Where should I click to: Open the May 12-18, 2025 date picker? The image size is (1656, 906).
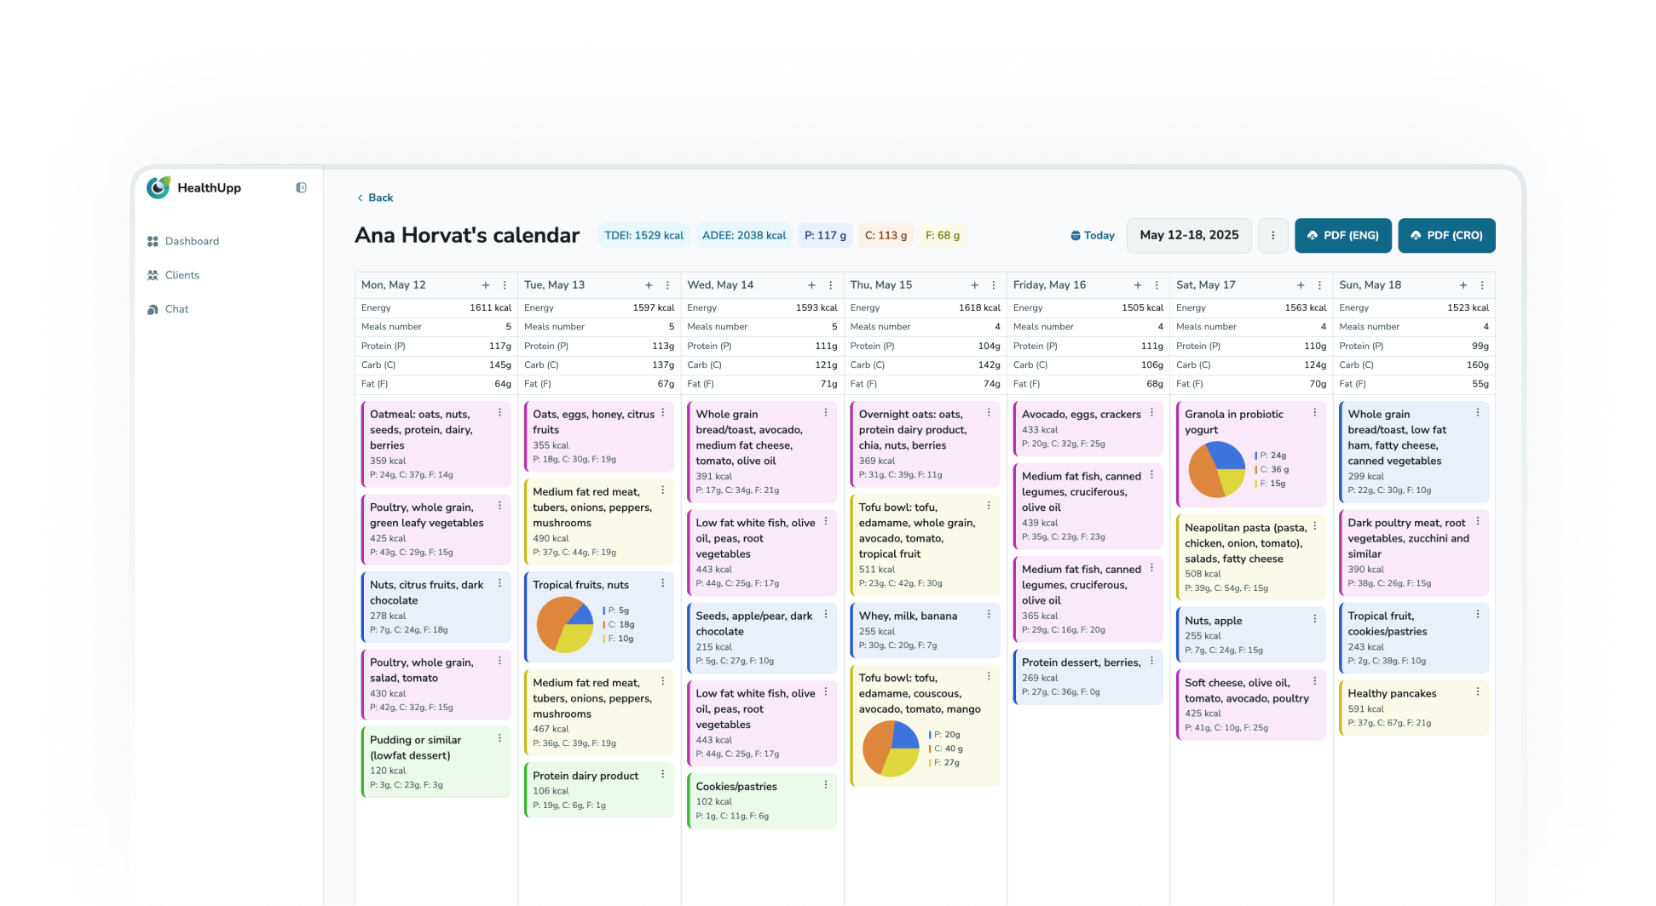1189,236
